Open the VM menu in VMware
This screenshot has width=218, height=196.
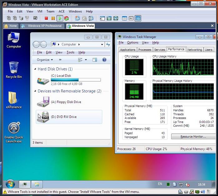pos(40,11)
